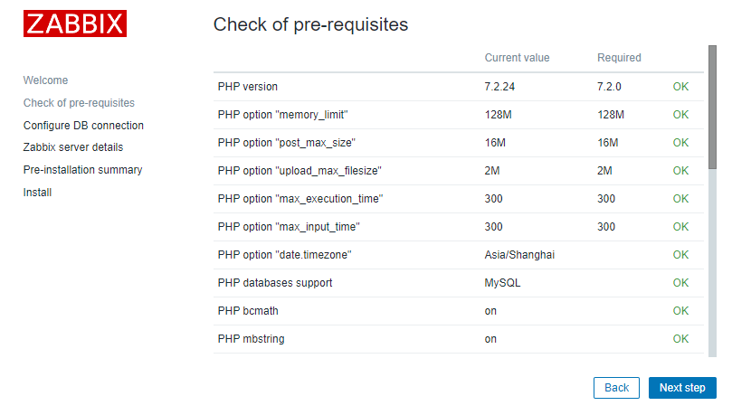Go Back to the previous step
Image resolution: width=732 pixels, height=415 pixels.
pyautogui.click(x=616, y=388)
